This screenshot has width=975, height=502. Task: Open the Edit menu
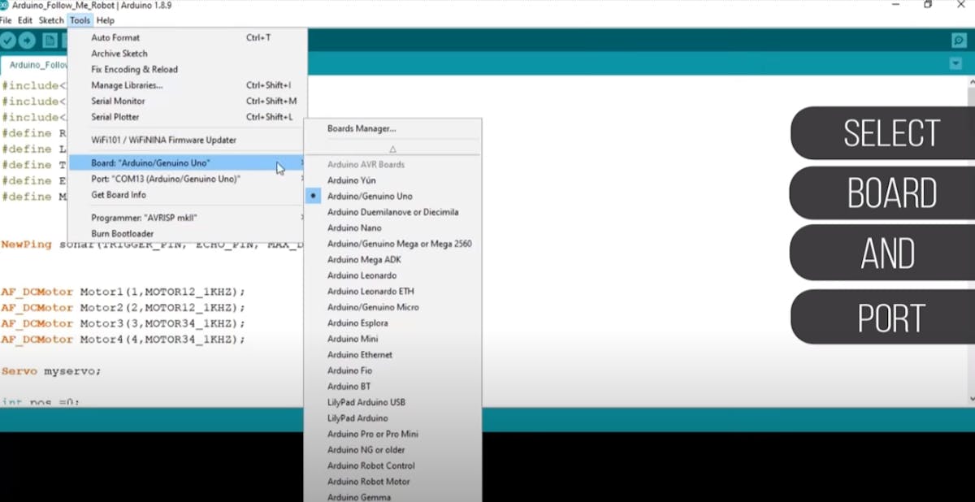click(x=25, y=20)
